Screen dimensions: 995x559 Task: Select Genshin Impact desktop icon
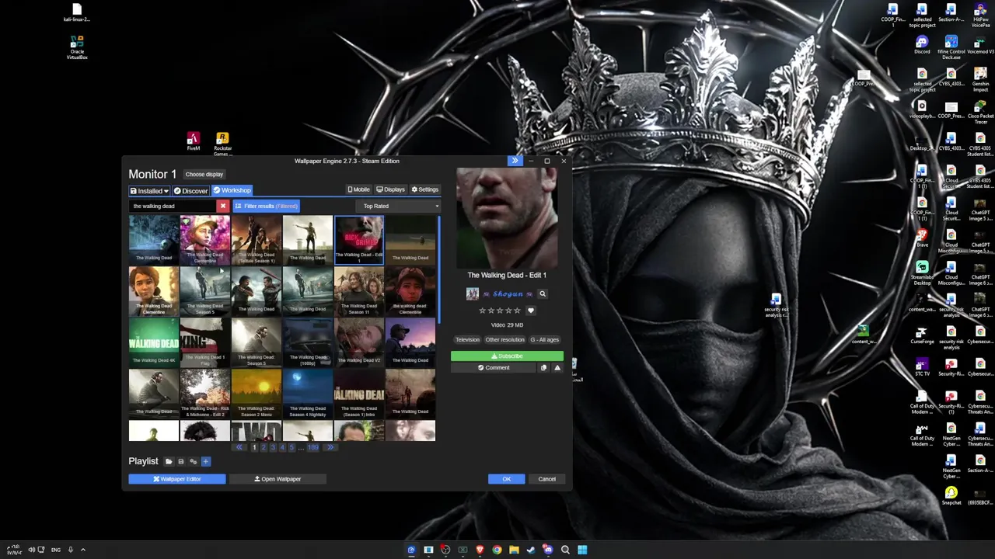tap(980, 80)
